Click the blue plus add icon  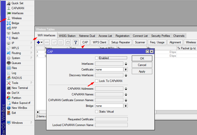coord(39,42)
